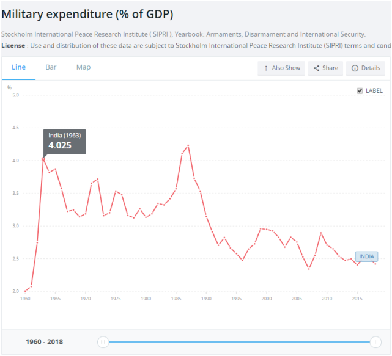Click the blue year range slider track

coord(239,342)
